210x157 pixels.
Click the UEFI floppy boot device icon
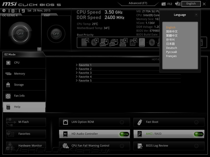coord(133,42)
